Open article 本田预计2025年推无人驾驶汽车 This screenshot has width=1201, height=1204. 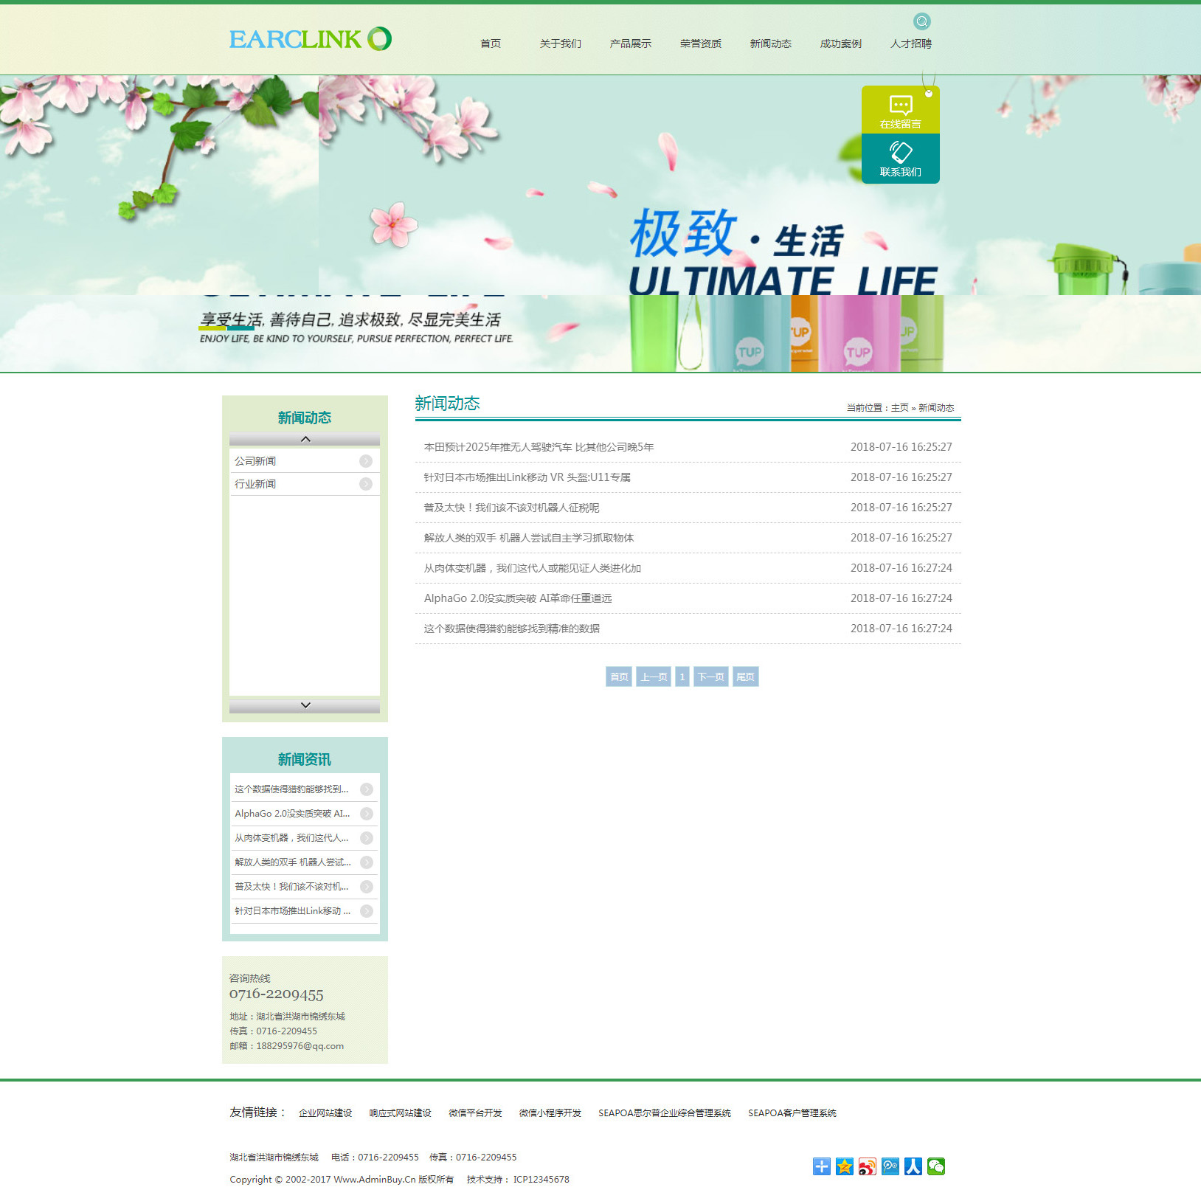(x=539, y=447)
